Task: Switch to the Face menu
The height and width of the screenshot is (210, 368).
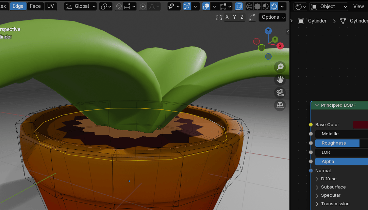Action: tap(35, 6)
